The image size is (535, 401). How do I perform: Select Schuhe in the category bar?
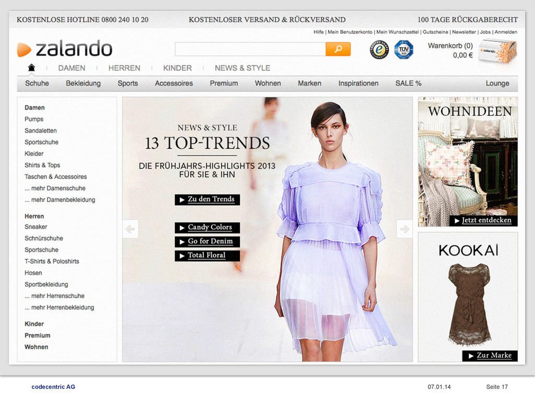click(x=37, y=83)
